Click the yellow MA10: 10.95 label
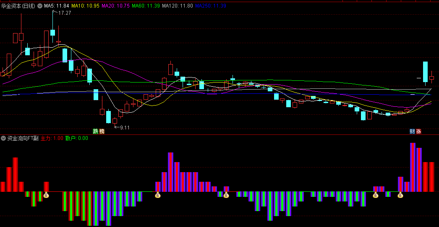This screenshot has width=439, height=227. tap(85, 5)
